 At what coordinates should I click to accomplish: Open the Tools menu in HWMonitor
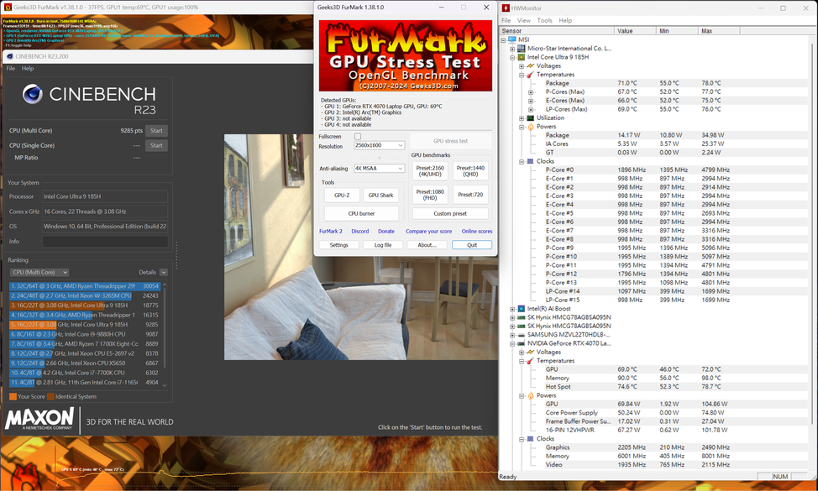pos(545,20)
